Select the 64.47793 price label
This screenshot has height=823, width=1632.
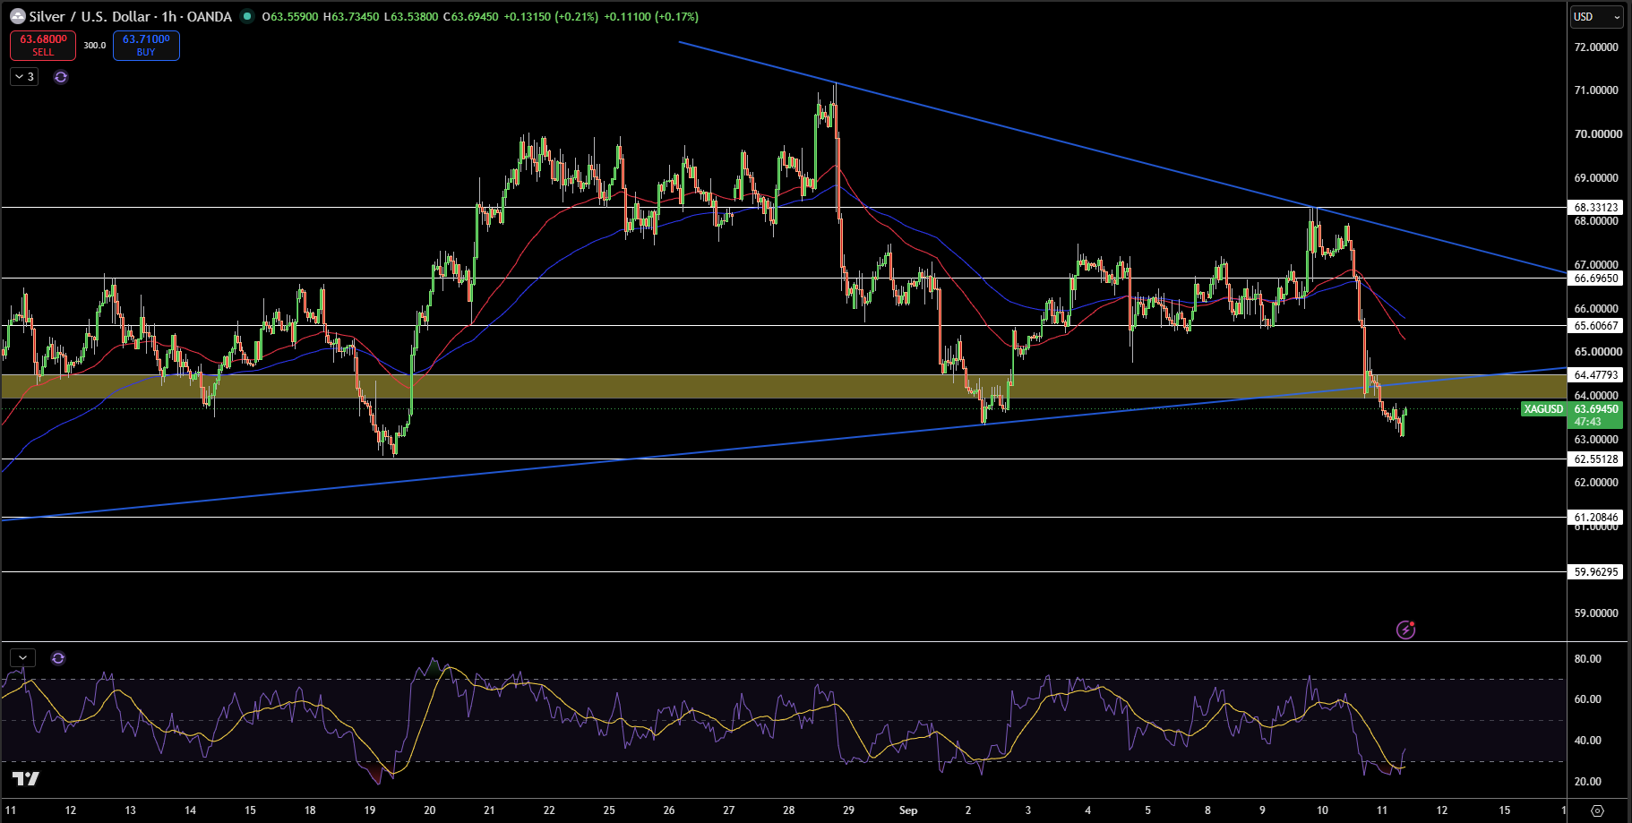point(1597,375)
